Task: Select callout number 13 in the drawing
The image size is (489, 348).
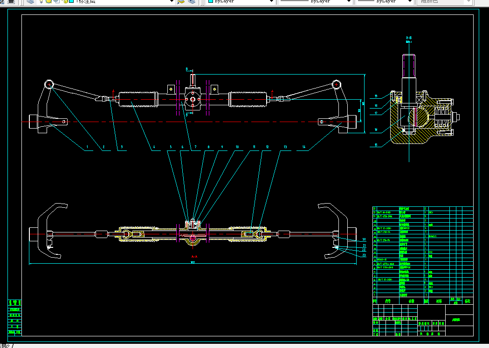Action: 285,147
